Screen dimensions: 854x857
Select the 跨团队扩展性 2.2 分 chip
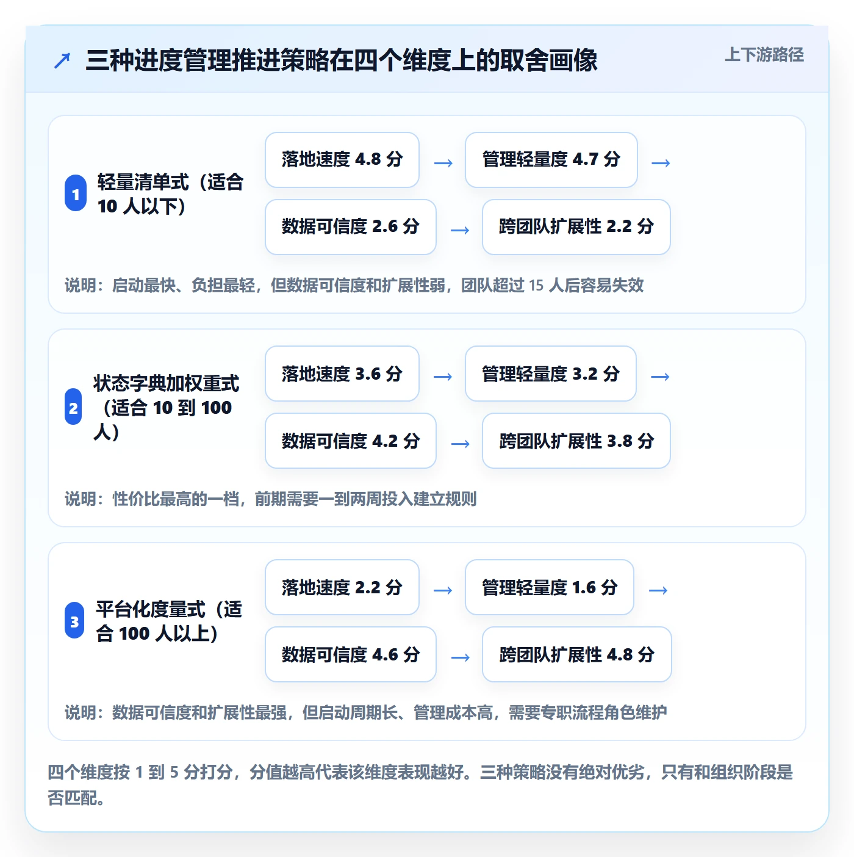point(576,227)
